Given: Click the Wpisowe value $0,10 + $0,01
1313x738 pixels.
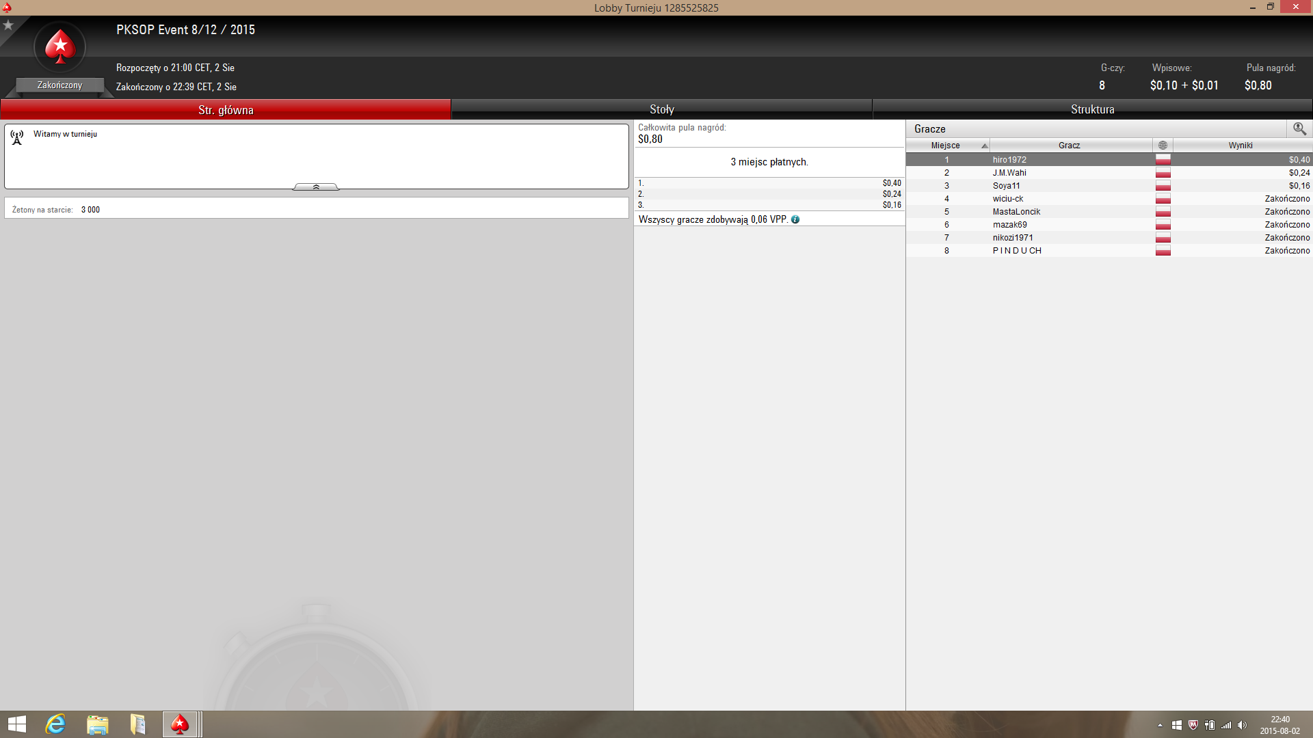Looking at the screenshot, I should [x=1184, y=85].
